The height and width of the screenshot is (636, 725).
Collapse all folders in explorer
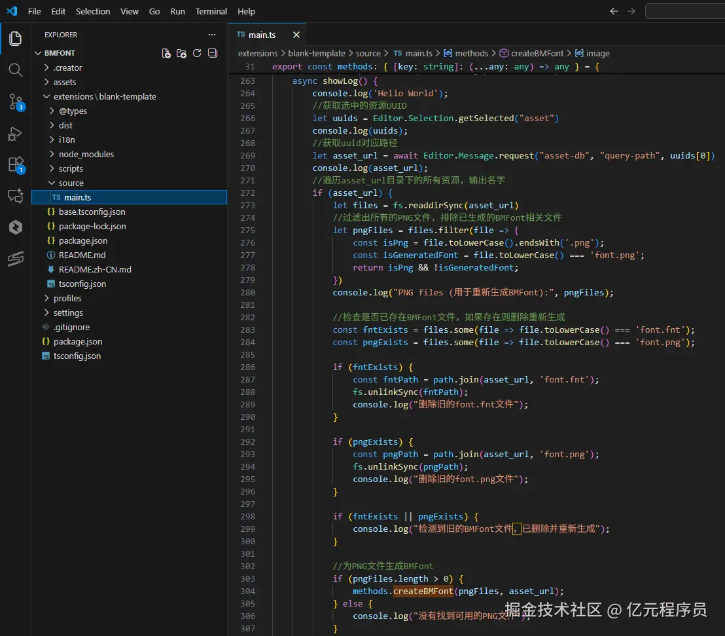coord(212,53)
